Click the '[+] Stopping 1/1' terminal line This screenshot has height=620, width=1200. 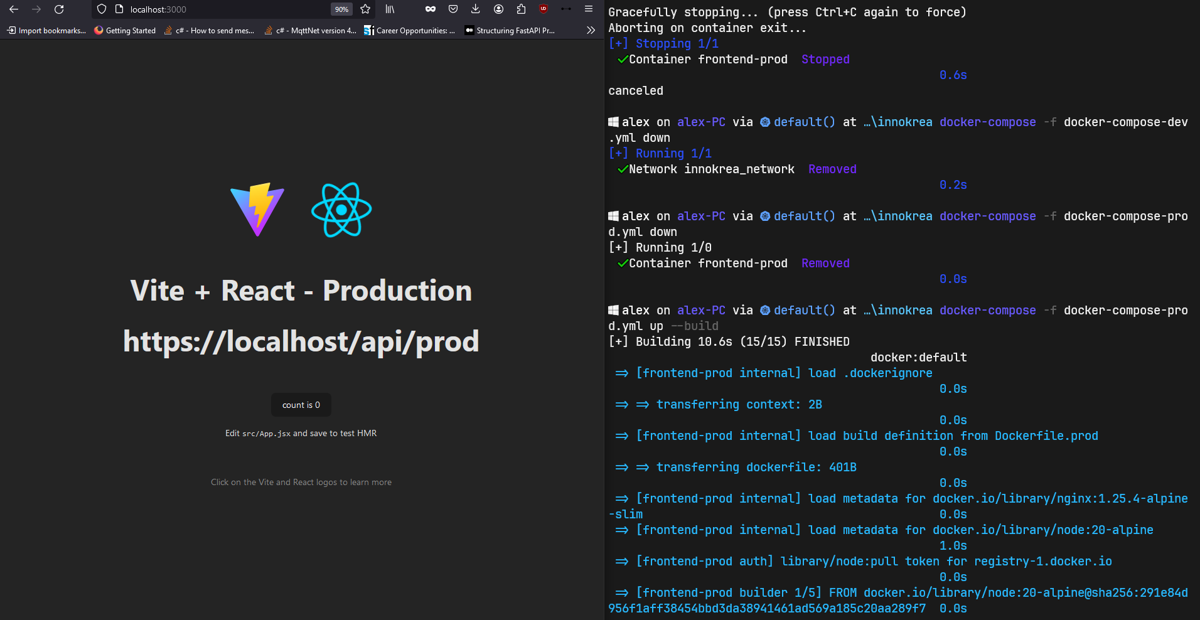(663, 43)
